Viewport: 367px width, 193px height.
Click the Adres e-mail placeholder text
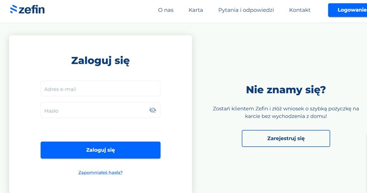60,89
